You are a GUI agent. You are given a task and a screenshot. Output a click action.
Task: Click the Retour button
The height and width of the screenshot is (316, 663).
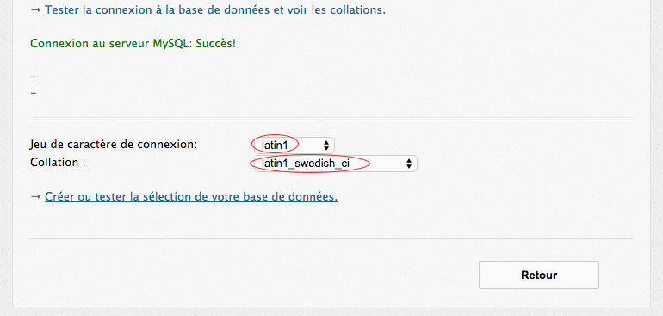coord(539,275)
